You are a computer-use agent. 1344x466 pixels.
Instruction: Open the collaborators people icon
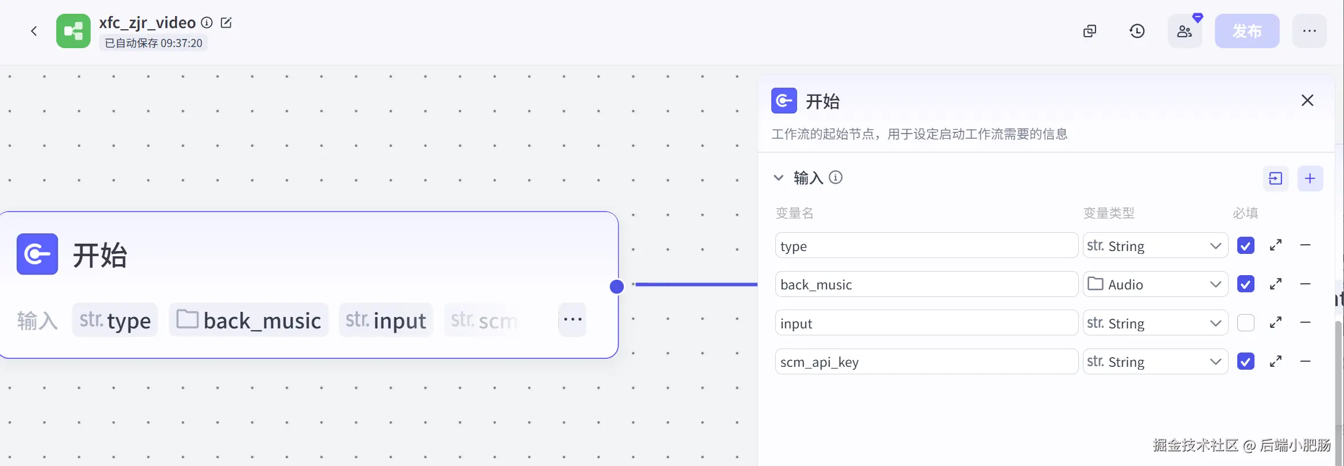click(x=1184, y=31)
